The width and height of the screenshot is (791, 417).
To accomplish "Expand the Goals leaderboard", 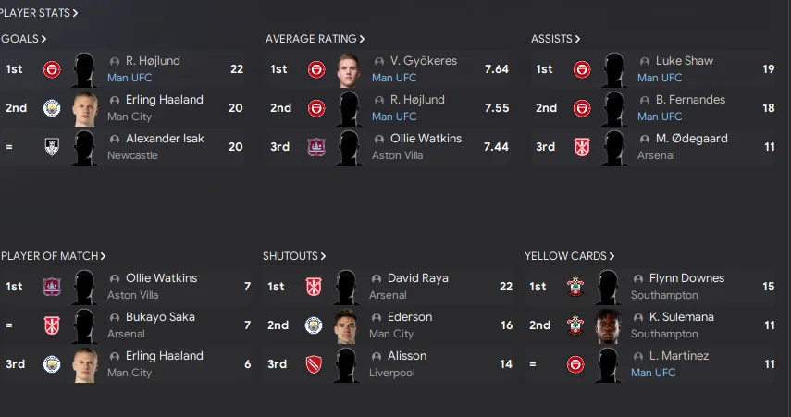I will [x=24, y=39].
